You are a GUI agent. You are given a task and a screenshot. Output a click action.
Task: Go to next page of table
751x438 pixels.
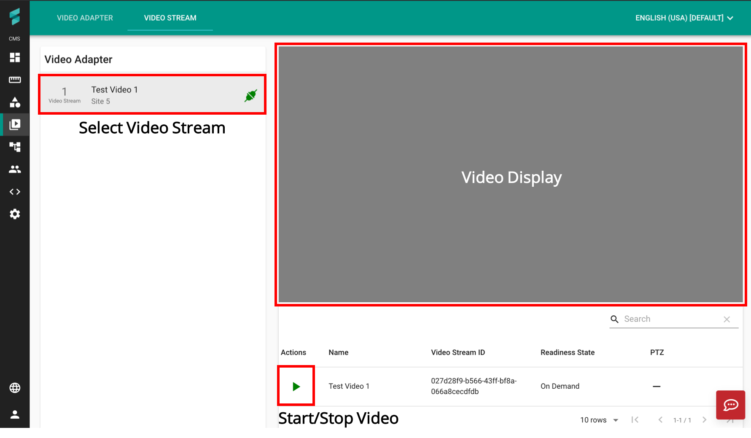coord(704,420)
